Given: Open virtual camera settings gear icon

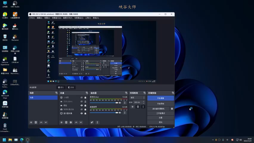Looking at the screenshot, I should tap(172, 109).
